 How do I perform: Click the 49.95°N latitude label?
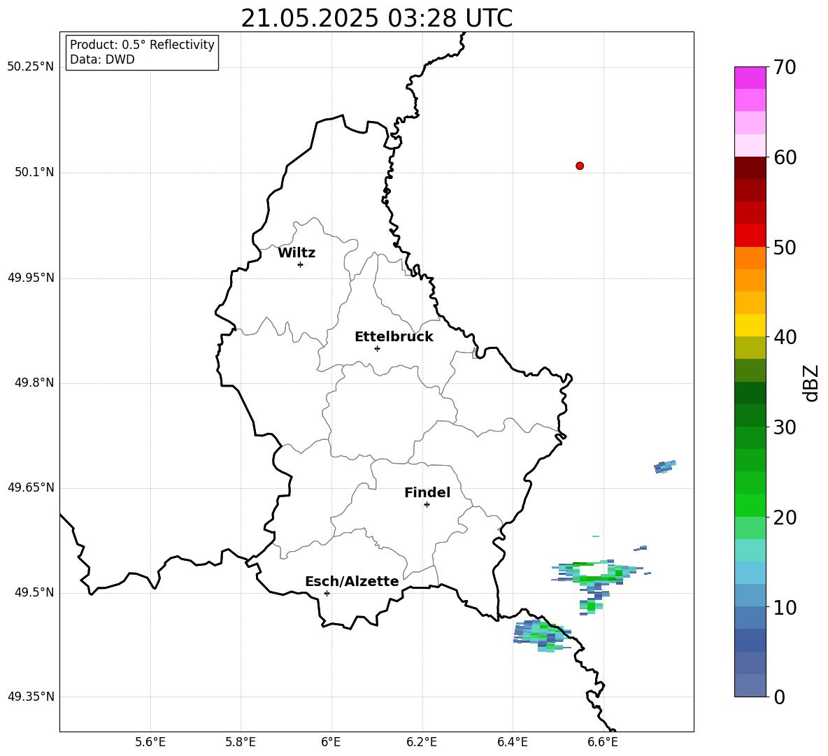tap(31, 278)
